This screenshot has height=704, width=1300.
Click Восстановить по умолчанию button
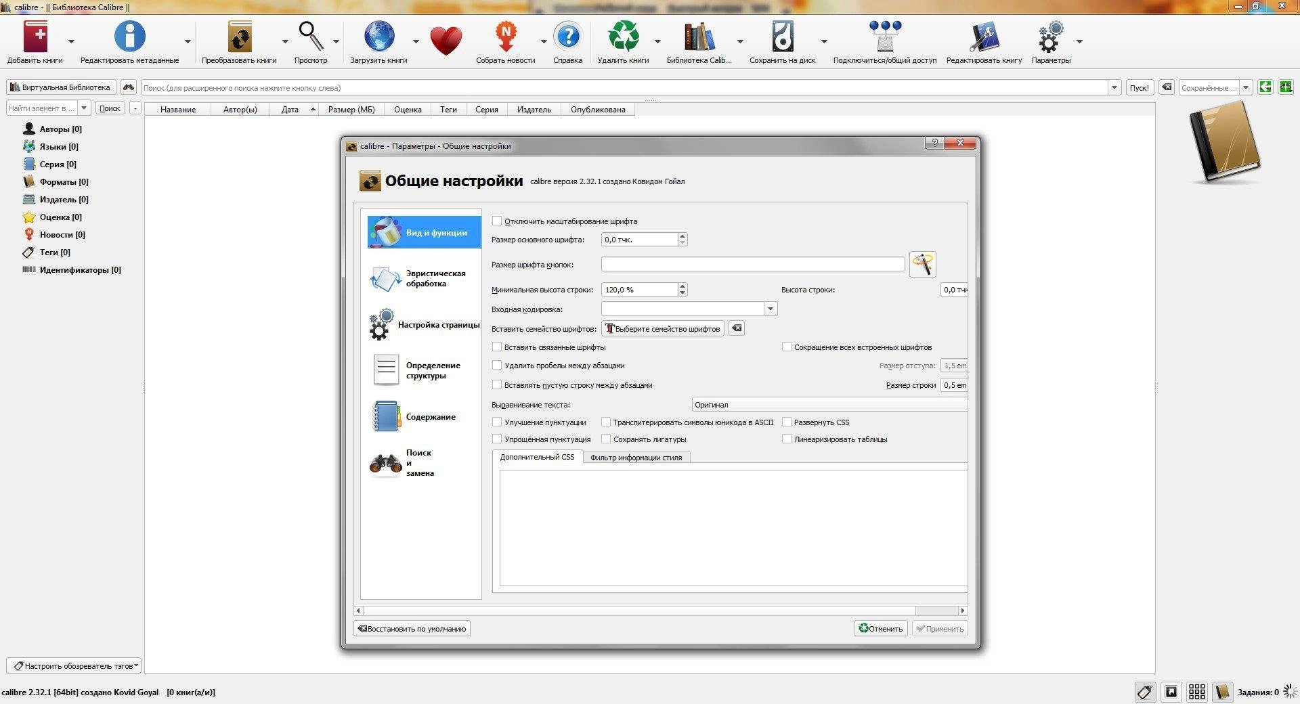pos(412,629)
